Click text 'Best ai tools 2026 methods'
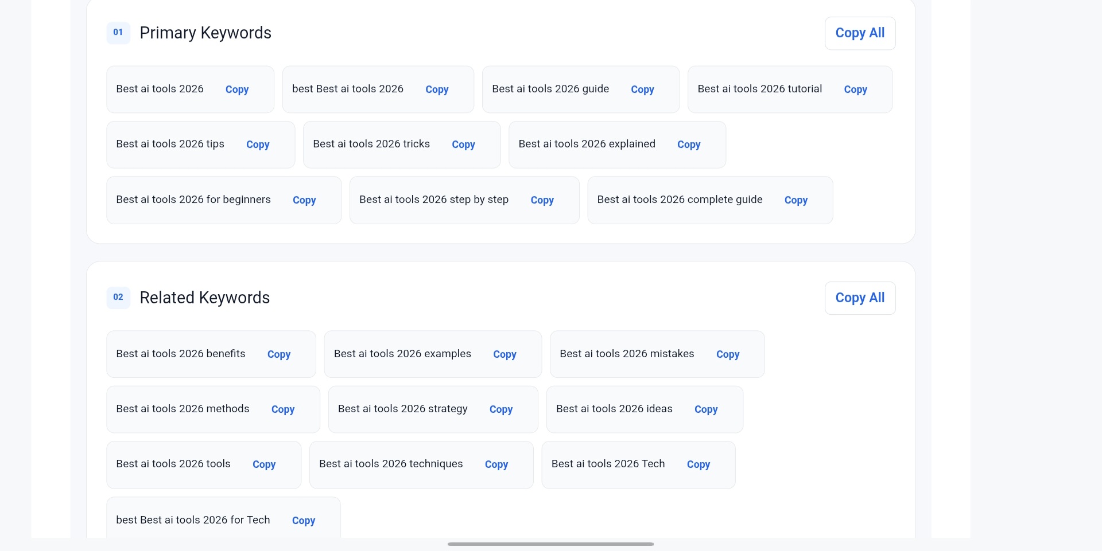 click(x=183, y=409)
